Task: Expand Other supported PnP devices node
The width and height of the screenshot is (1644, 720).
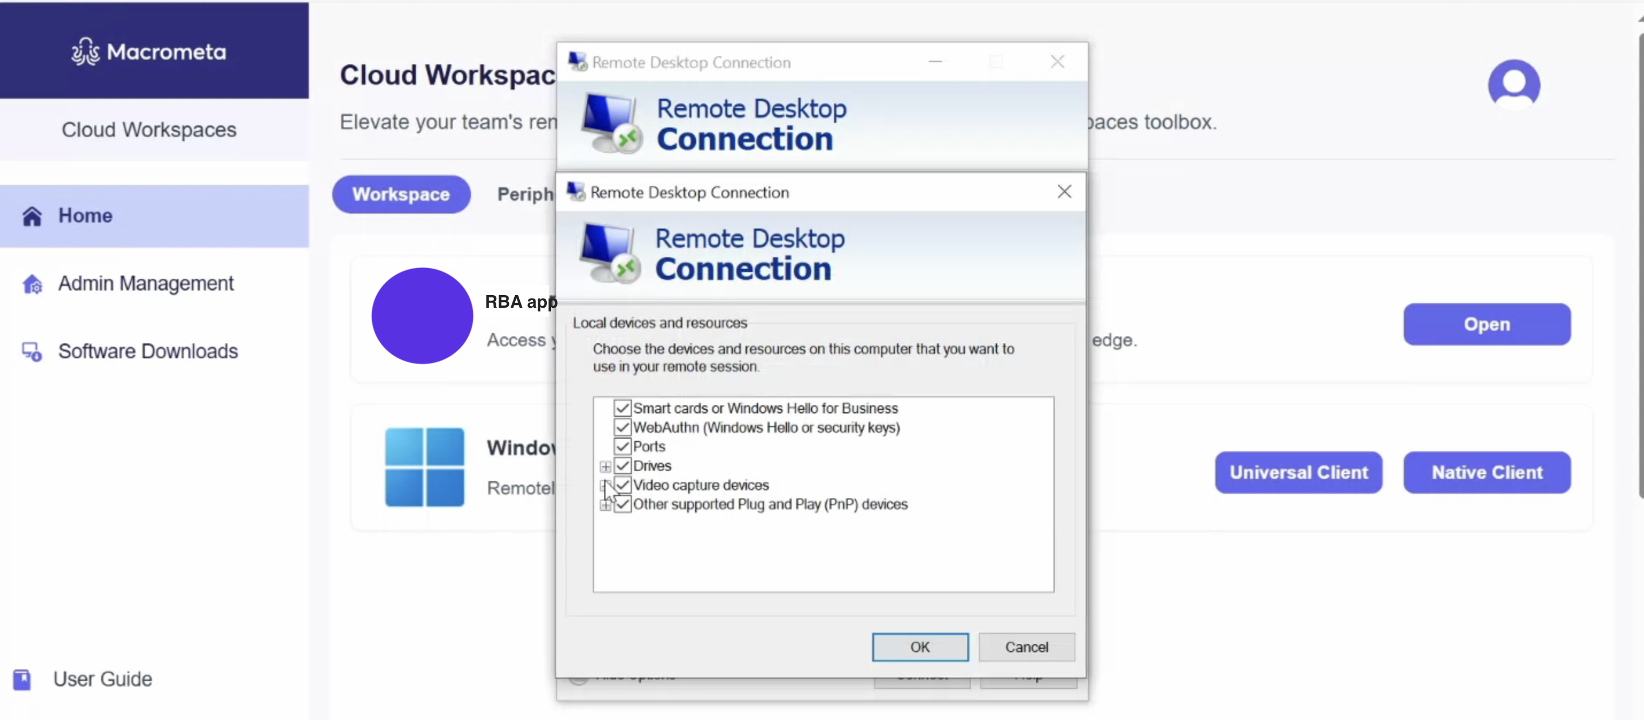Action: pos(605,504)
